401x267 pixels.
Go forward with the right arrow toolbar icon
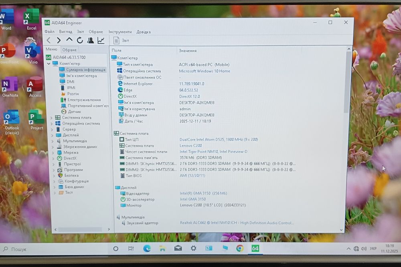(x=59, y=40)
